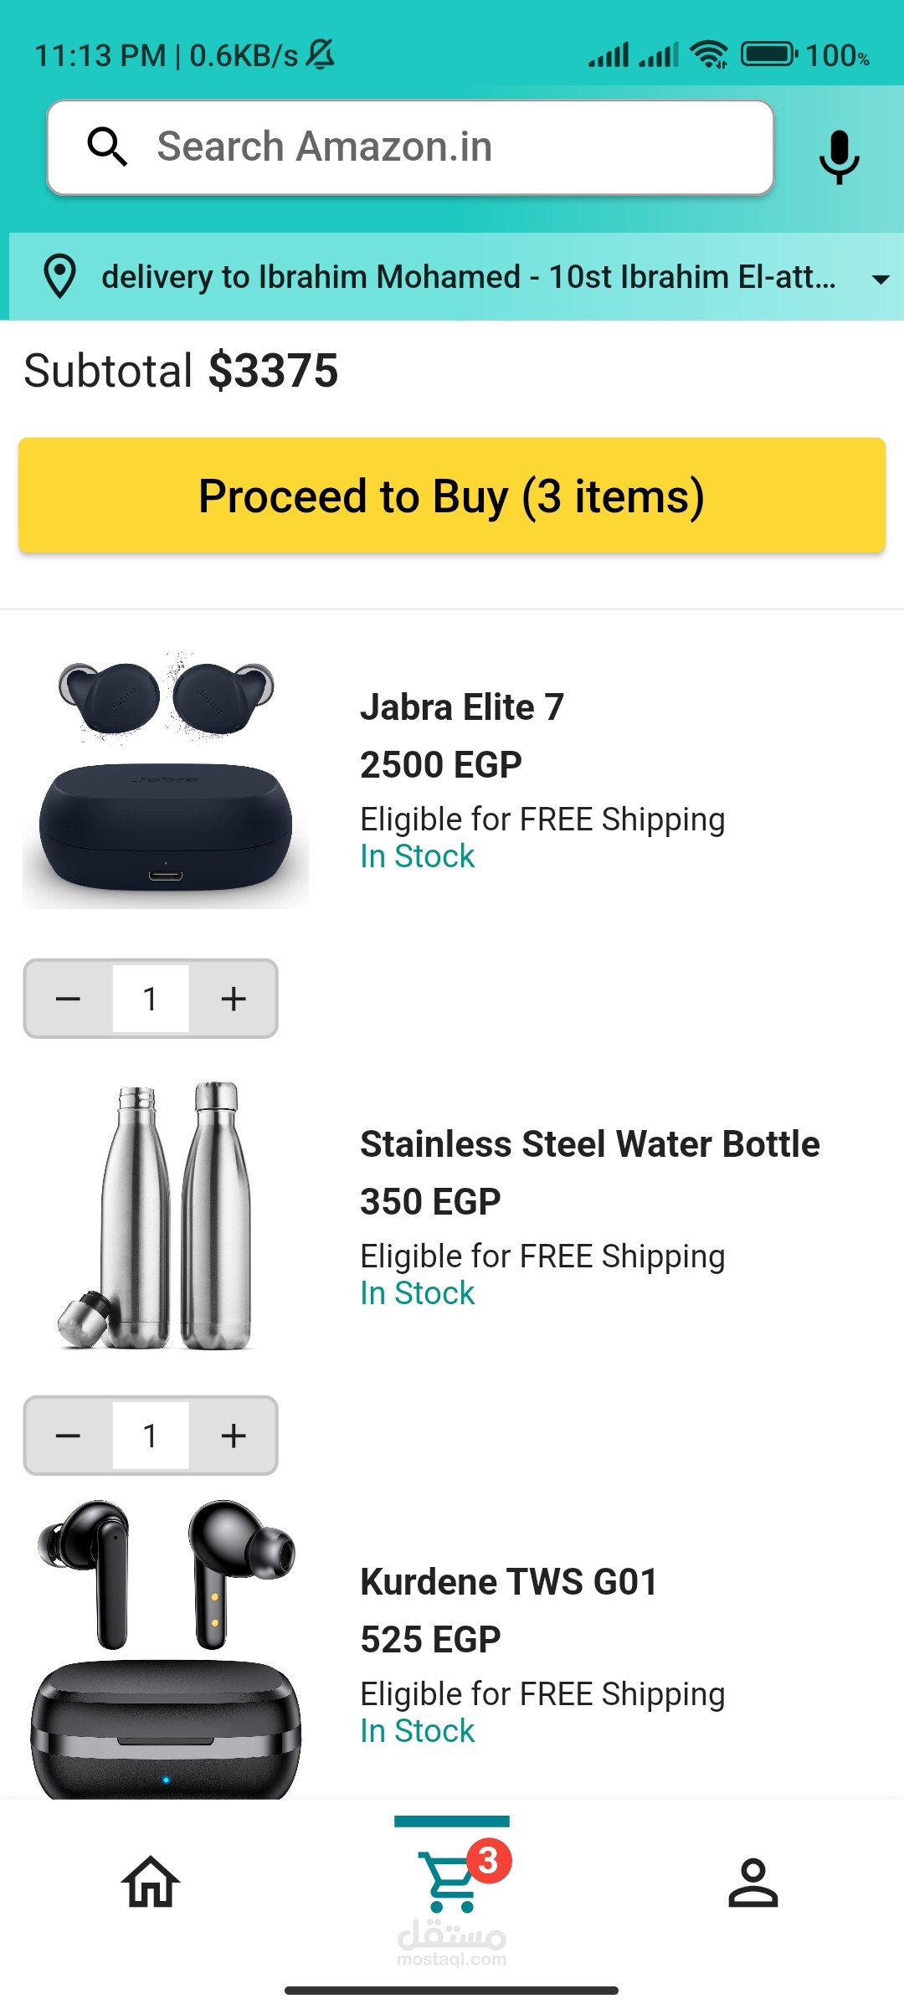Tap the delivery to Ibrahim Mohamed address text
The height and width of the screenshot is (2009, 904).
[x=469, y=277]
